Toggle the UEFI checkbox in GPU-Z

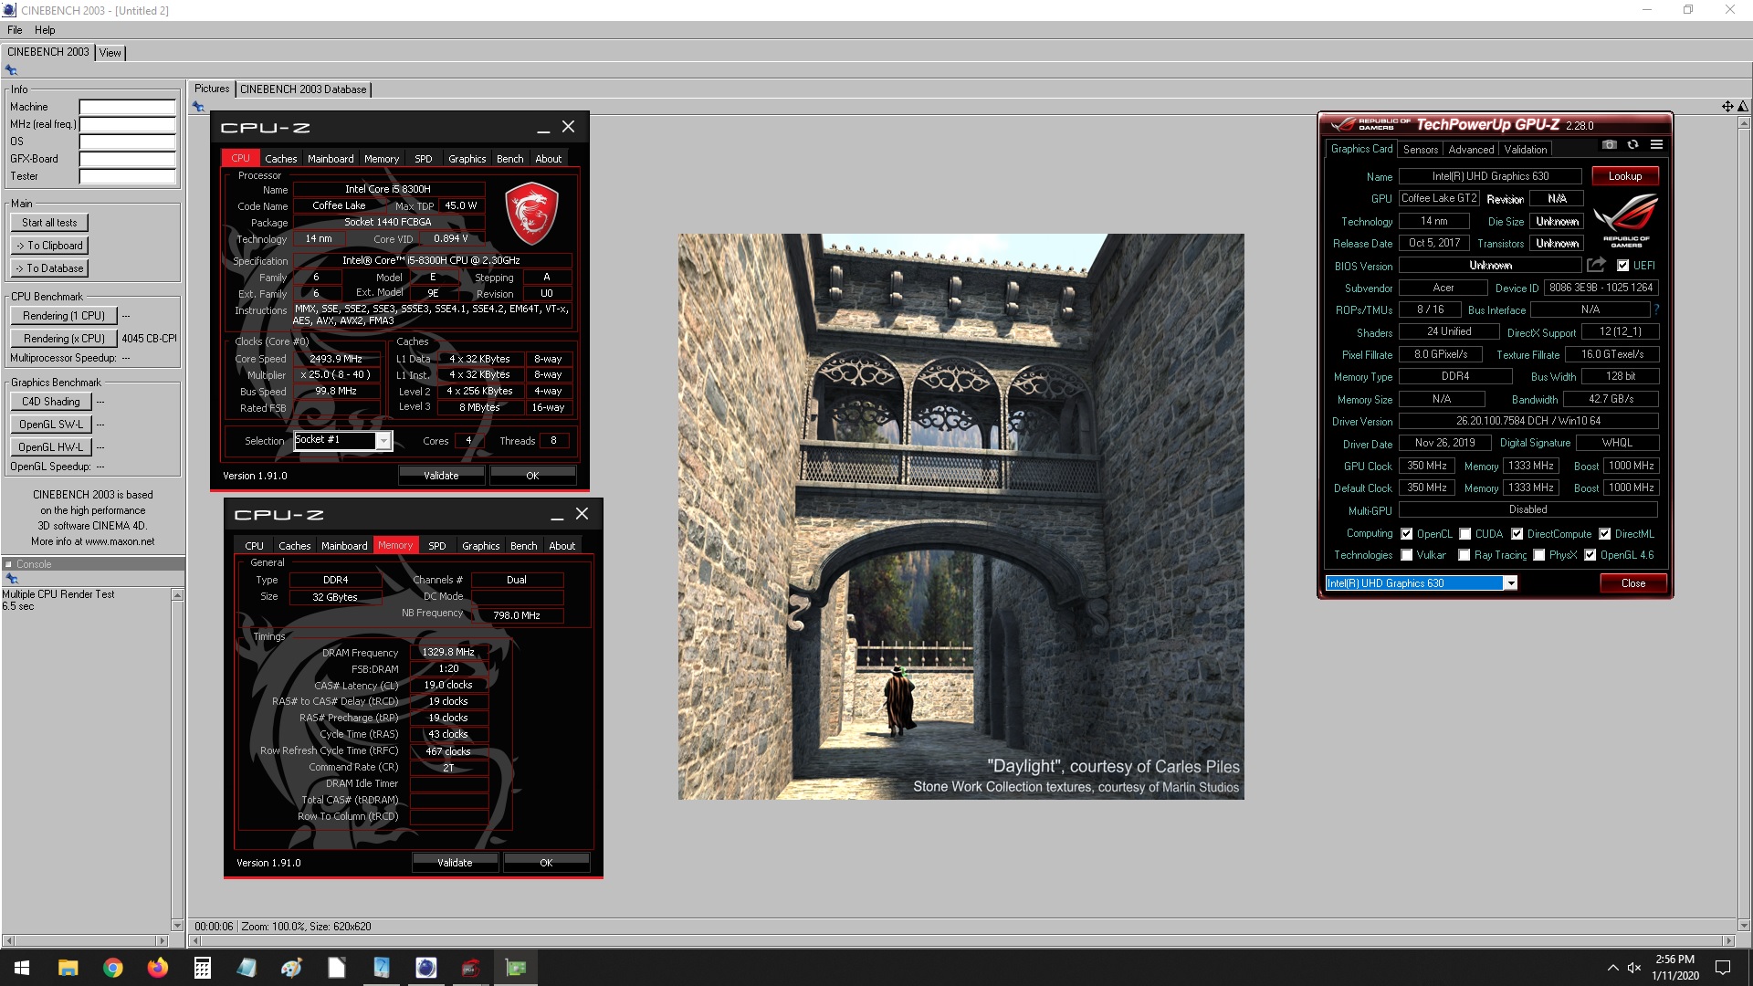click(x=1622, y=266)
